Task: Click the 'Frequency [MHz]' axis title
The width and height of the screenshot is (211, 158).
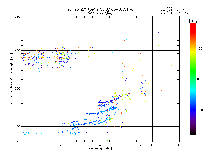Action: [x=100, y=149]
